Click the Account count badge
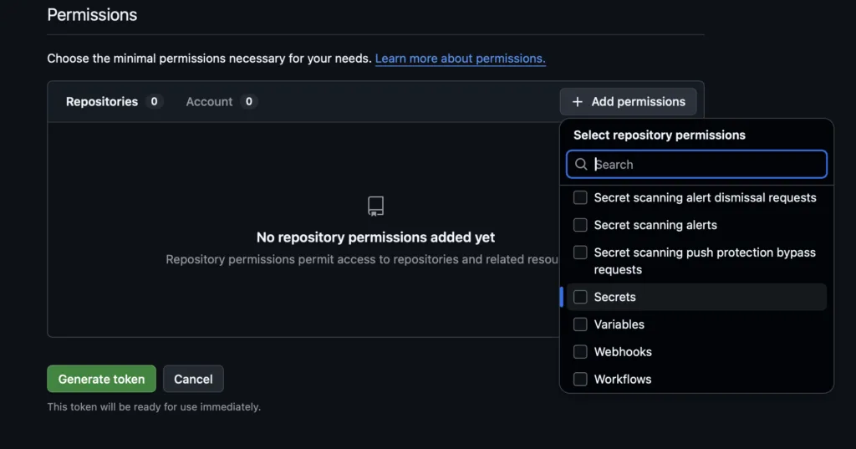Screen dimensions: 856x449 (x=248, y=102)
